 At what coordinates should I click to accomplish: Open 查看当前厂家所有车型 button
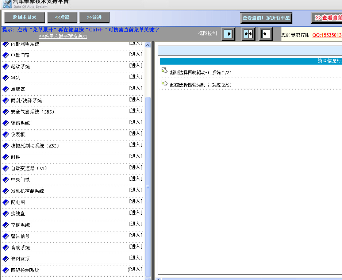pos(266,18)
